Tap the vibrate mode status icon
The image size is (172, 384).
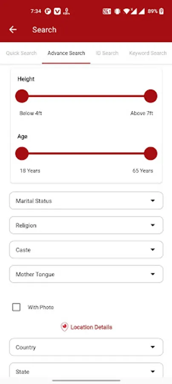[x=118, y=11]
